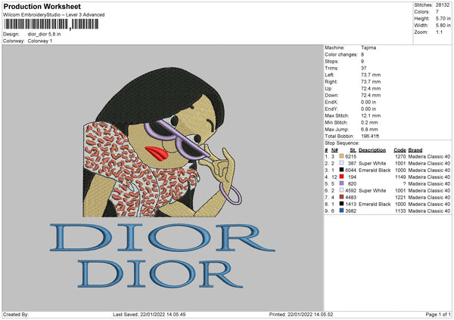Viewport: 454px width, 320px height.
Task: Select the Right label
Action: pos(331,82)
